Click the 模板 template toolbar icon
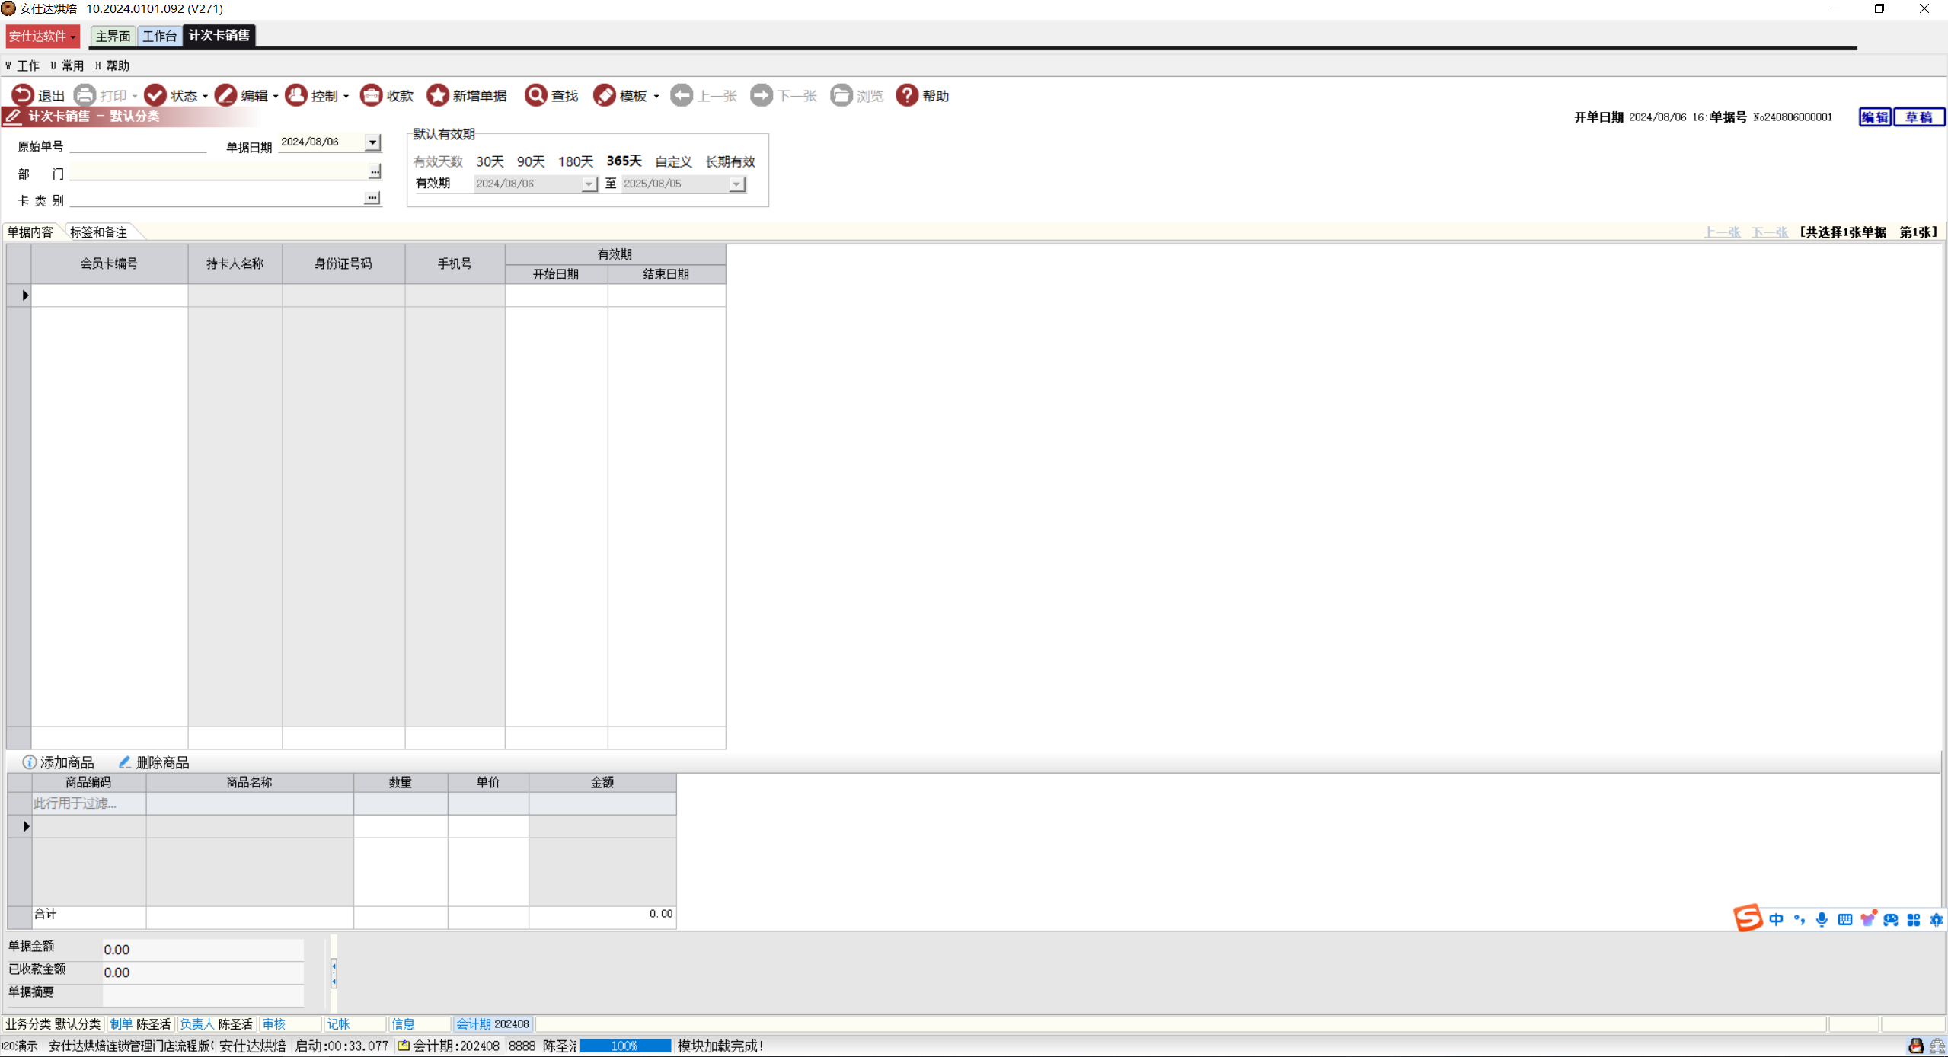 pos(605,95)
